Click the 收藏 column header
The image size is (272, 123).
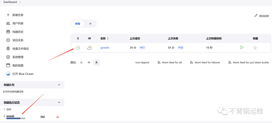[255, 38]
